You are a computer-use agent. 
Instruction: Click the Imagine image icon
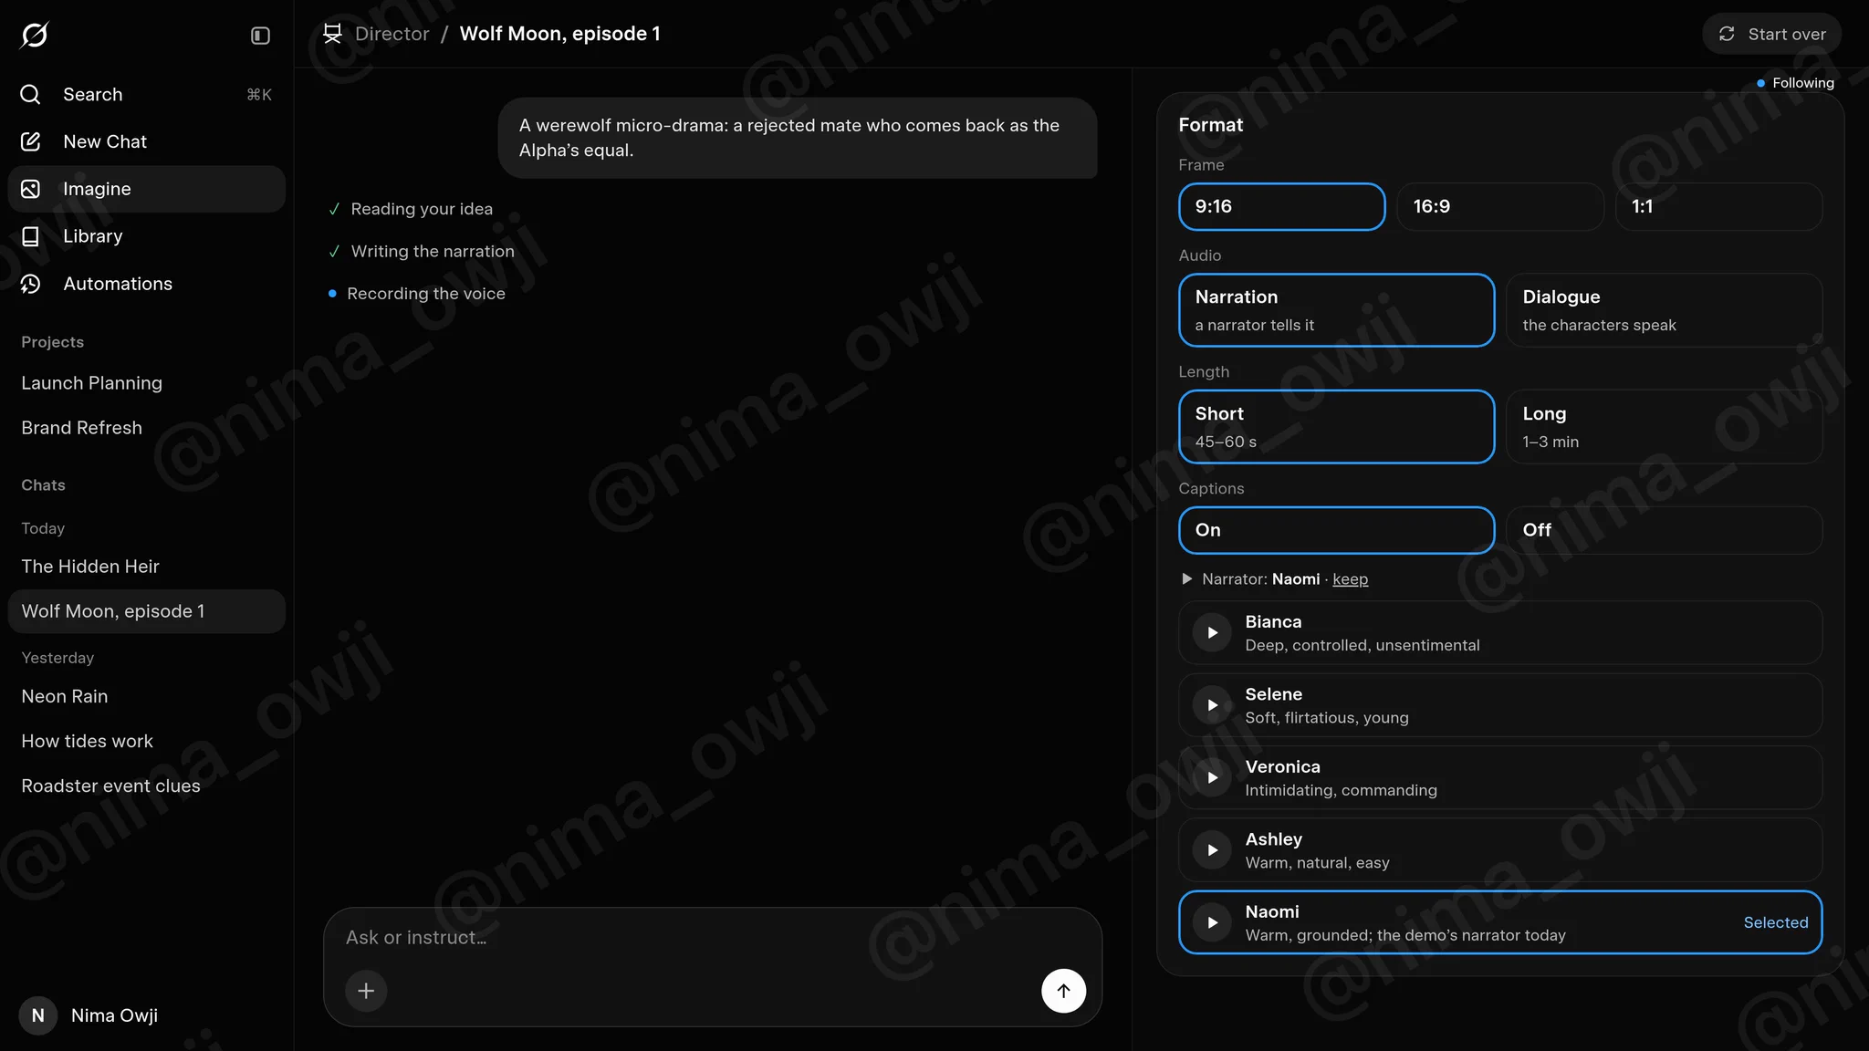[30, 189]
